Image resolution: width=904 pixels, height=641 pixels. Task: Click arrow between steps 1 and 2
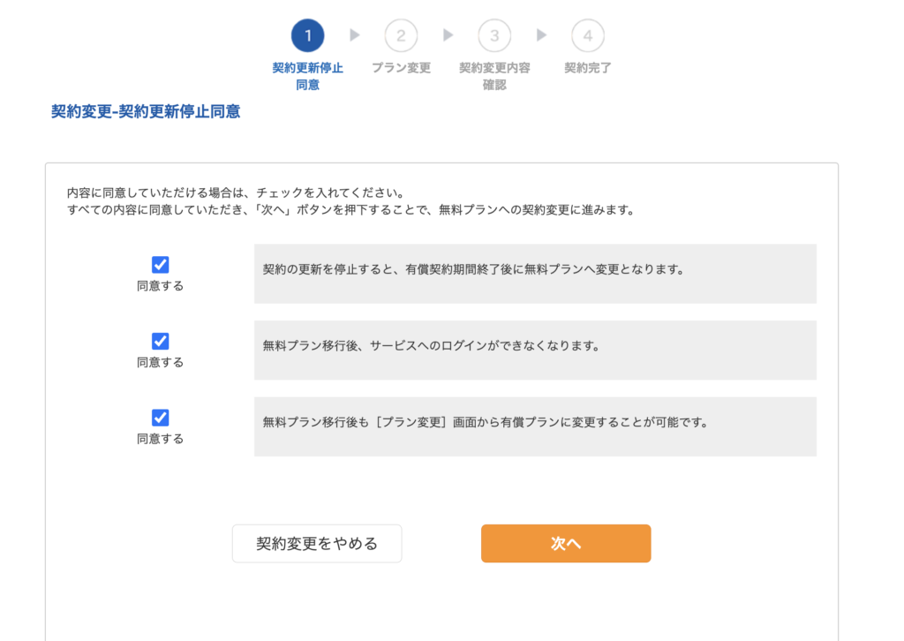[355, 35]
